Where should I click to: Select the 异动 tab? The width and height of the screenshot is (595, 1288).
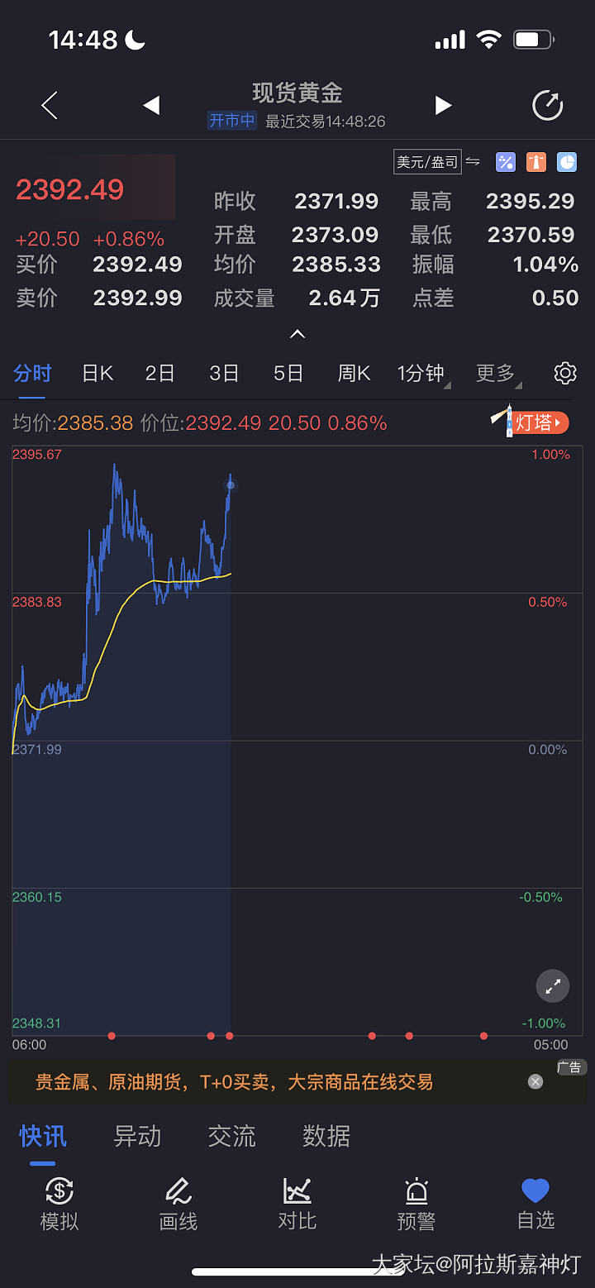[x=137, y=1136]
